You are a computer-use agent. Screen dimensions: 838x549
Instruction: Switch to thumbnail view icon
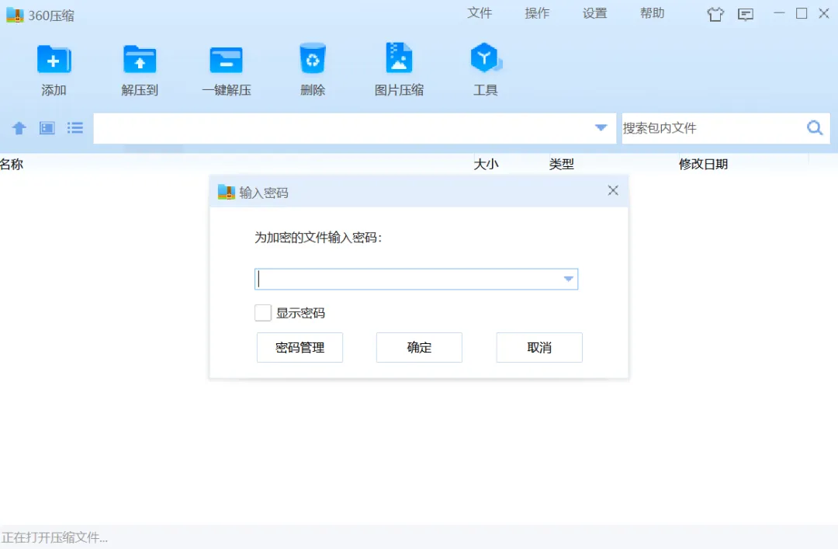47,128
